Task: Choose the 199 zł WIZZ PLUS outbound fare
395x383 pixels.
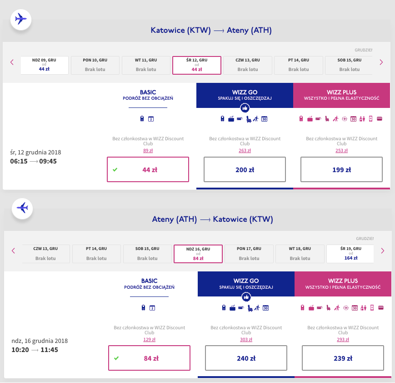Action: (342, 169)
